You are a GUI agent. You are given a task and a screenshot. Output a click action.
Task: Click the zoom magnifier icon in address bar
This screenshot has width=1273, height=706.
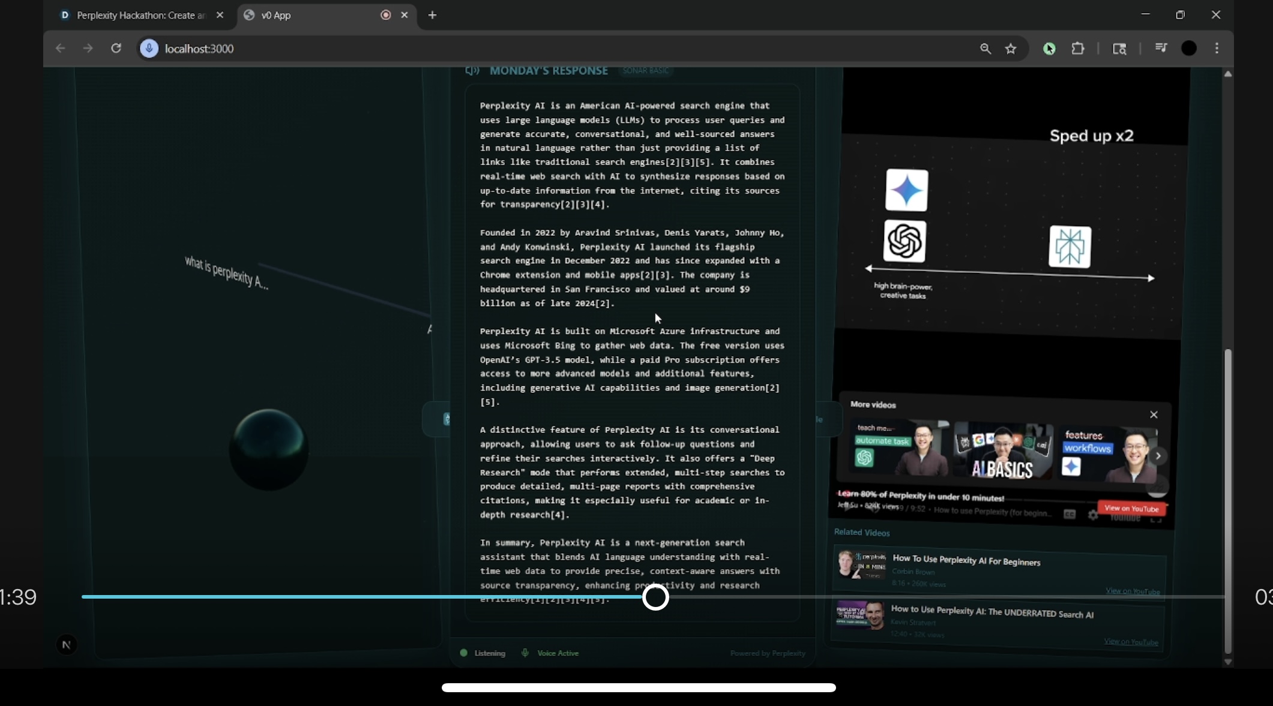[x=985, y=49]
